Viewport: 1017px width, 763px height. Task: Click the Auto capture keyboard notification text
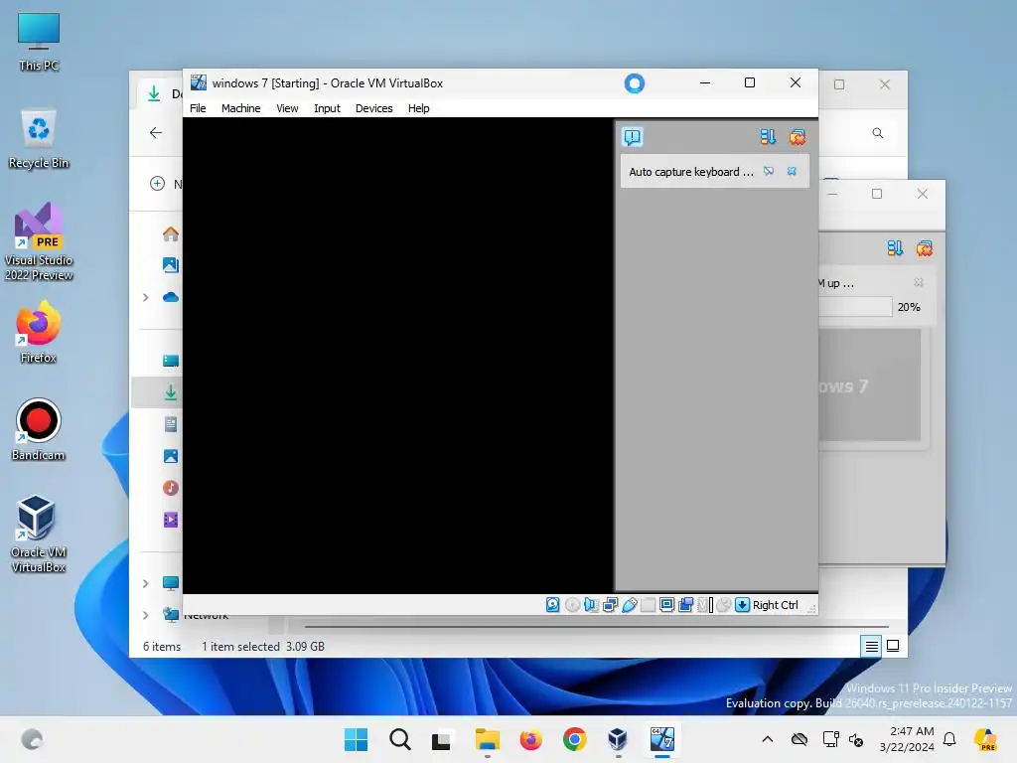(691, 172)
